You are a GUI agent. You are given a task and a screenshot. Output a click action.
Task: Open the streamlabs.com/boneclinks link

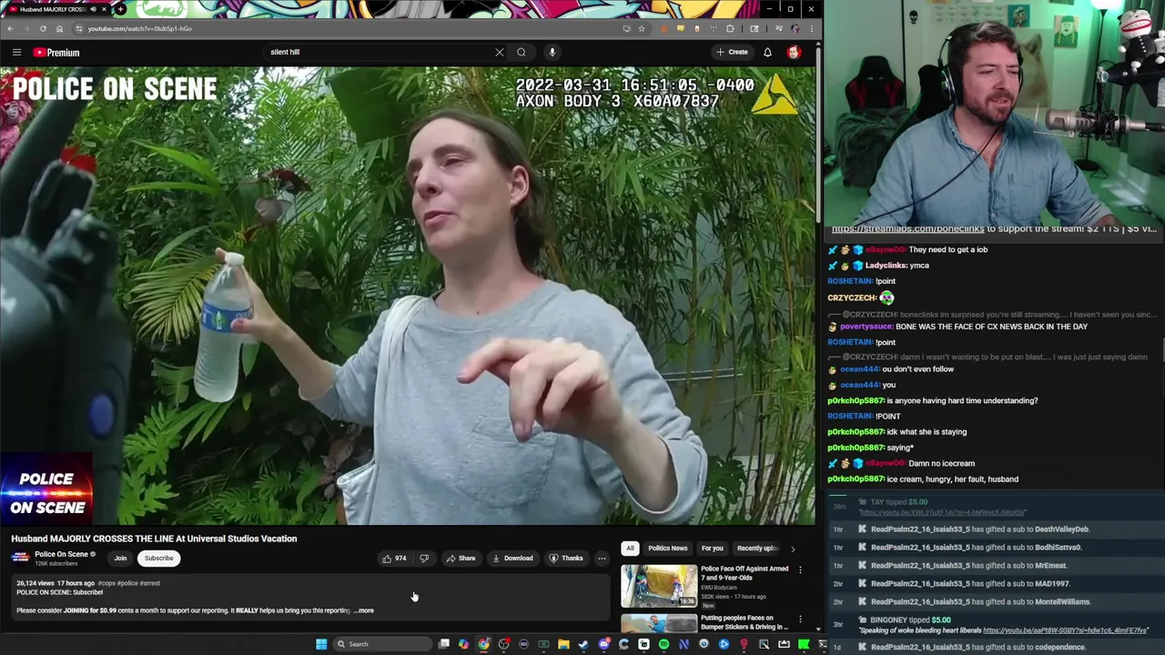(x=908, y=229)
